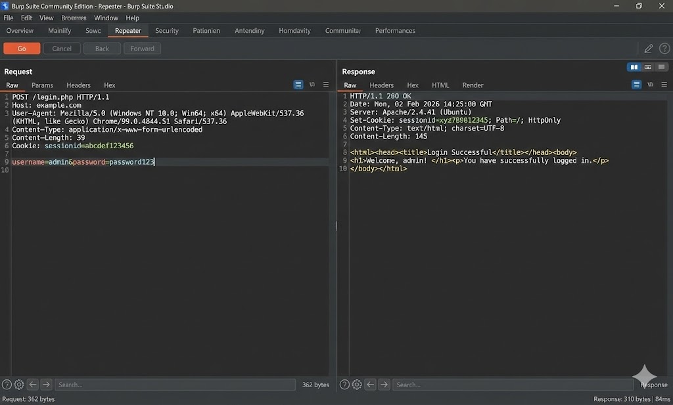Viewport: 673px width, 405px height.
Task: Toggle pretty-print in the Request panel
Action: tap(298, 85)
